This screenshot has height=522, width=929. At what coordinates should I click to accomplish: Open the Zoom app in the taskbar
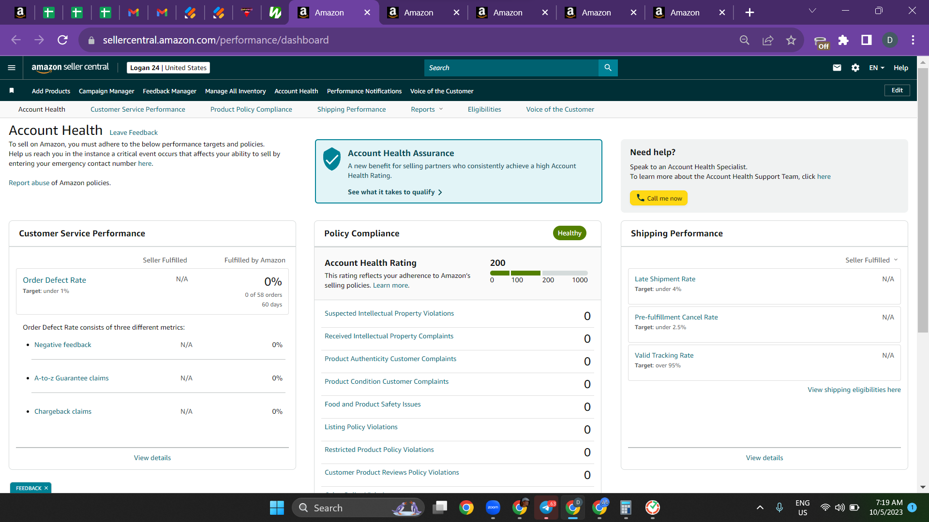[x=493, y=507]
